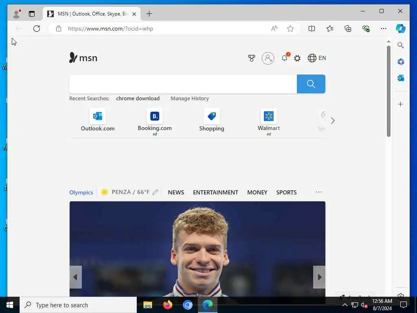The width and height of the screenshot is (417, 313).
Task: Launch Firefox from taskbar
Action: point(167,305)
